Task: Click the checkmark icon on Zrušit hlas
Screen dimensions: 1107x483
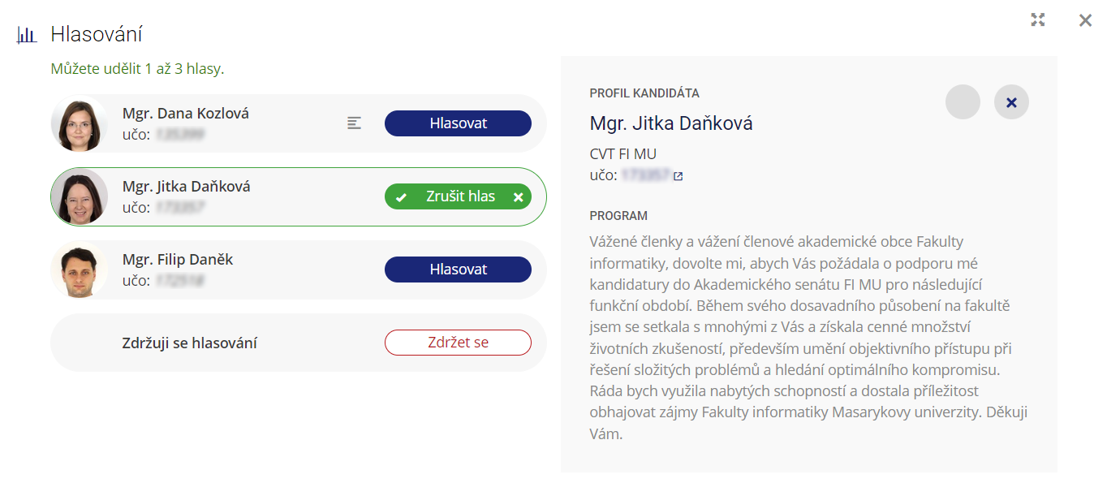Action: 400,197
